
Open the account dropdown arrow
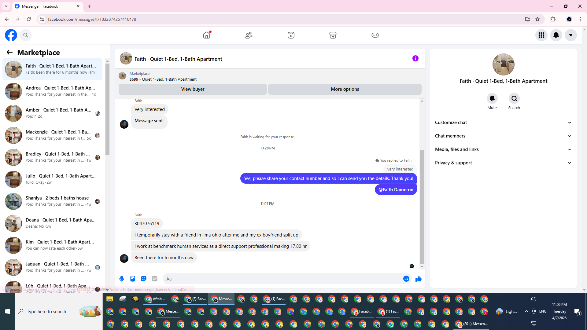[x=571, y=35]
